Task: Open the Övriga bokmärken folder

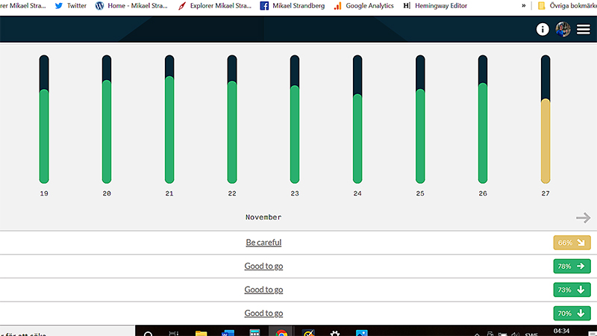Action: coord(567,5)
